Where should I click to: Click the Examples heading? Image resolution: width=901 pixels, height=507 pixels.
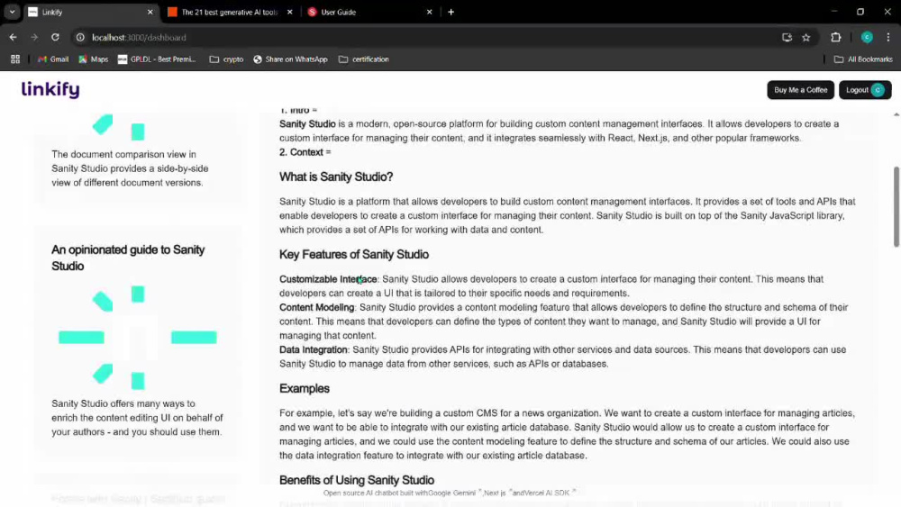(305, 389)
